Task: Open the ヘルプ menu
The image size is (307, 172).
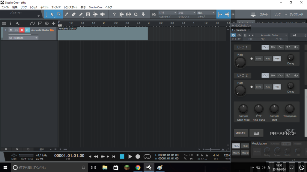Action: 109,7
